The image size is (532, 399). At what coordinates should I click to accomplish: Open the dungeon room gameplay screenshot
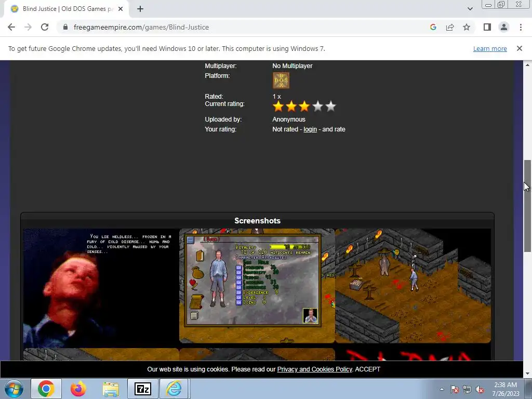pos(413,286)
